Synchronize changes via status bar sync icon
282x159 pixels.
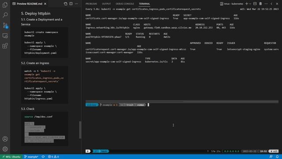pyautogui.click(x=43, y=157)
